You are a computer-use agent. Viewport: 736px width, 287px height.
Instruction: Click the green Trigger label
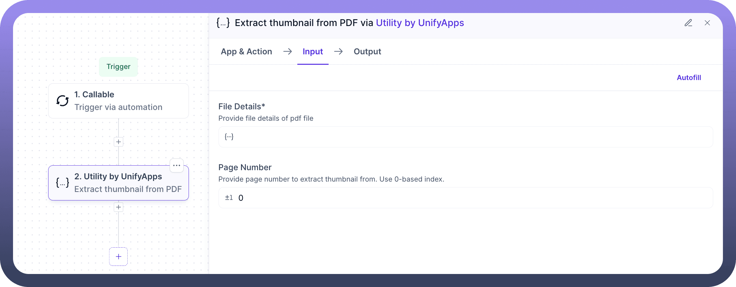pyautogui.click(x=119, y=67)
